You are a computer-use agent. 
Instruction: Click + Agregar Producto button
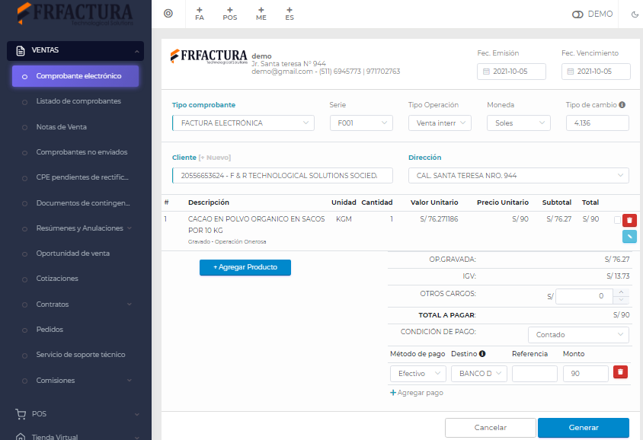(x=245, y=267)
